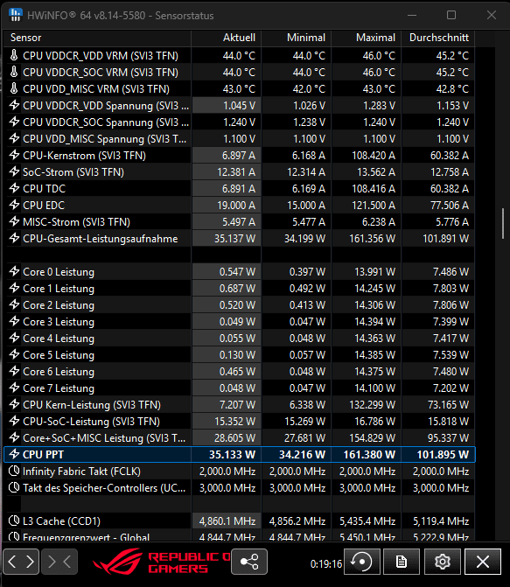Select Core 1 Leistung row label

[x=59, y=289]
